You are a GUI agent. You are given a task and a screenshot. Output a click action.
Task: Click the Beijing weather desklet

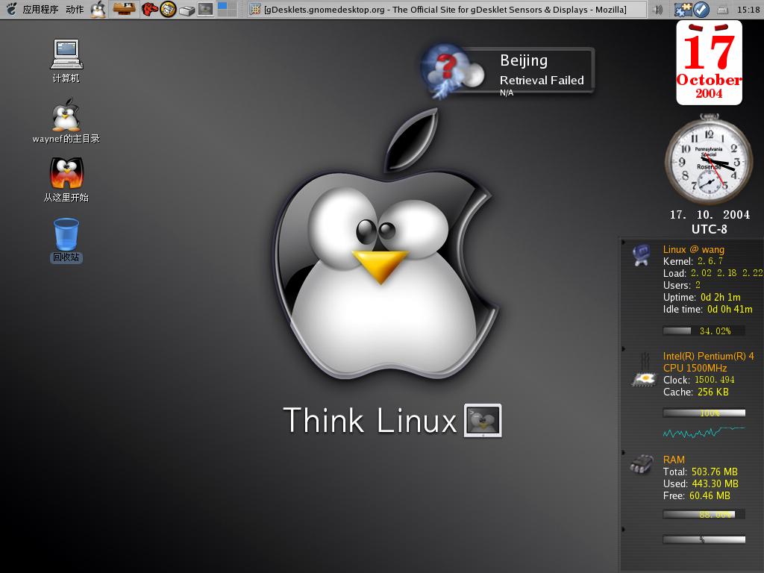click(x=522, y=71)
